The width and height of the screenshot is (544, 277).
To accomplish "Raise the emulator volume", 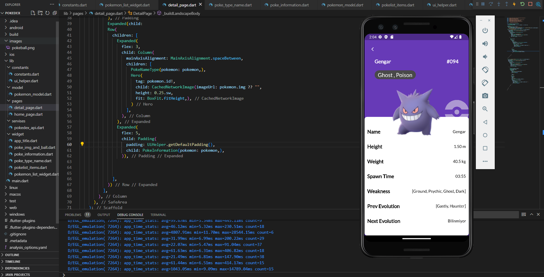I will [x=485, y=44].
